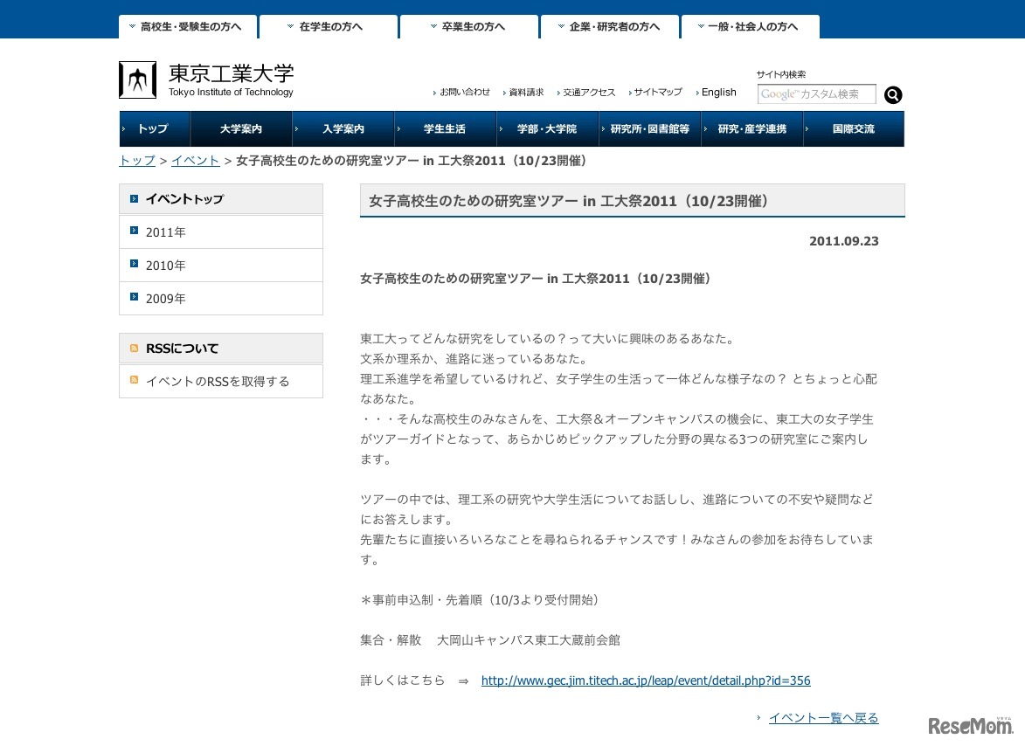Open RSSについて in the sidebar
The width and height of the screenshot is (1025, 746).
(221, 349)
